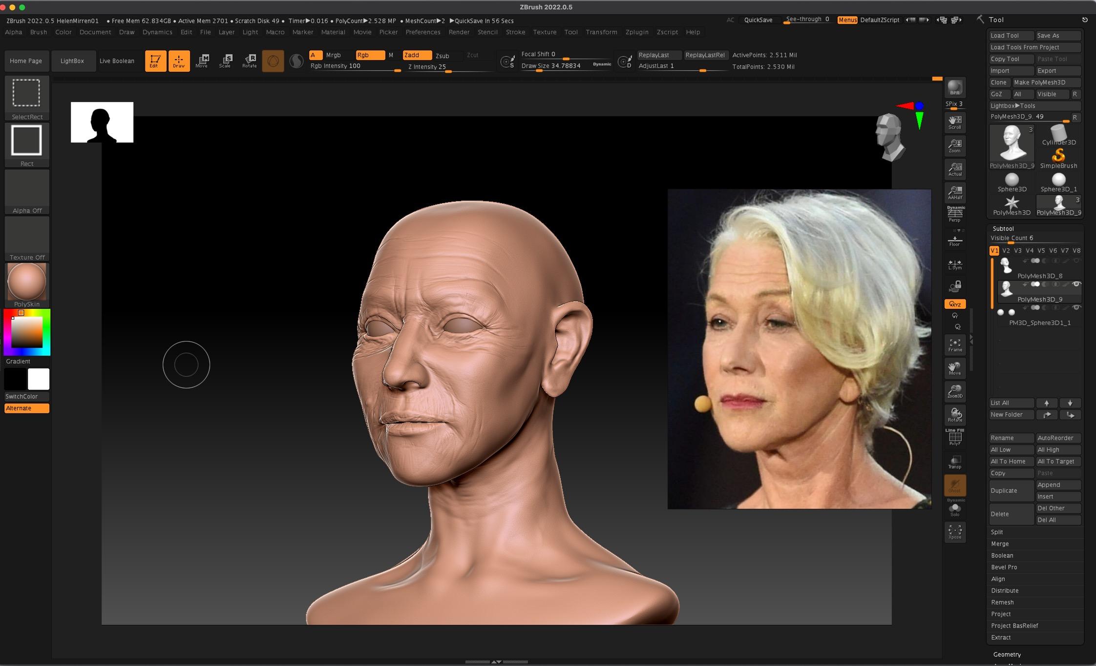Select the Cylinder3D tool thumbnail
Image resolution: width=1096 pixels, height=666 pixels.
(x=1058, y=134)
